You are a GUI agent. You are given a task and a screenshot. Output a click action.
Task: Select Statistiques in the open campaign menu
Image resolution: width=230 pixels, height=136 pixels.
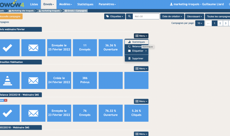coord(138,42)
